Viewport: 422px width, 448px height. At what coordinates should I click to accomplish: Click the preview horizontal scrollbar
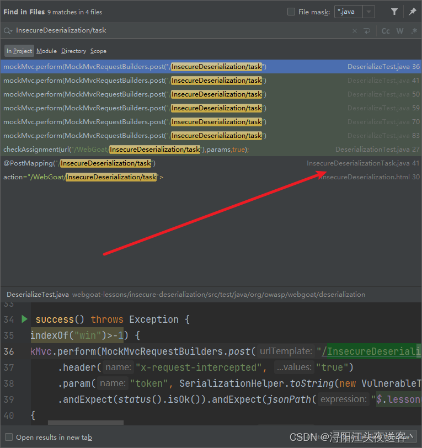pos(86,423)
